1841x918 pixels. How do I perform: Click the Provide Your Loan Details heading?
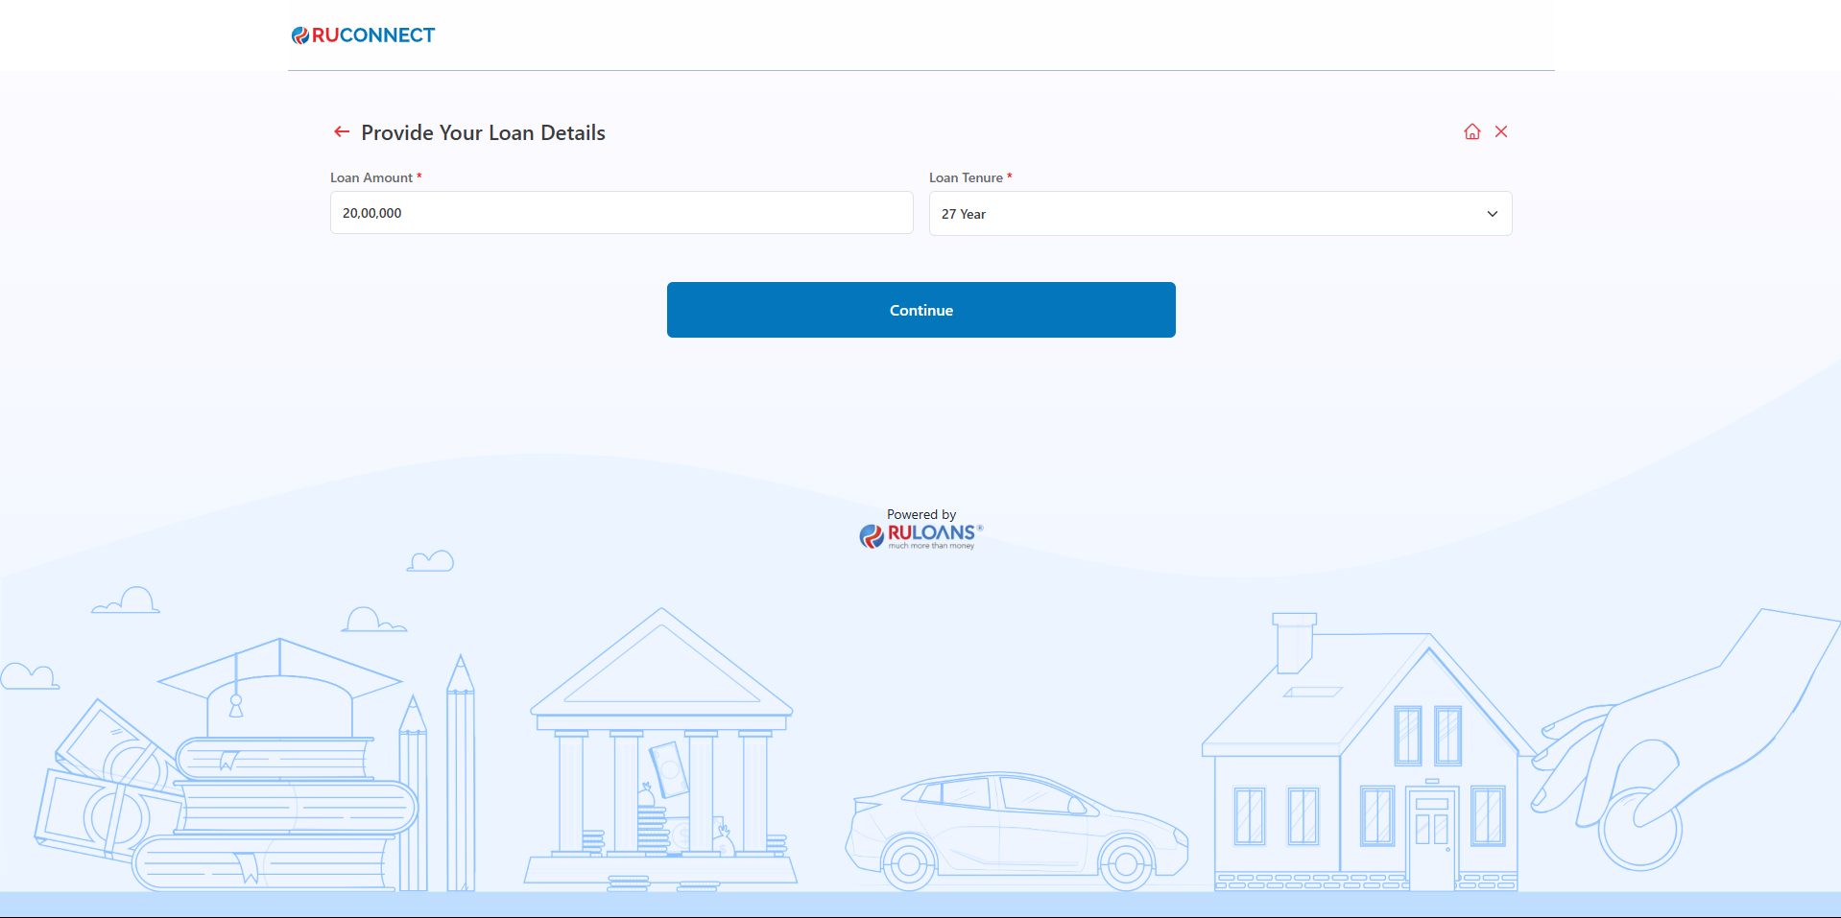click(x=483, y=133)
